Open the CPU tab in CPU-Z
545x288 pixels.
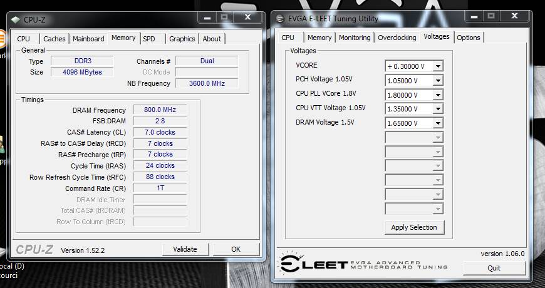coord(24,39)
